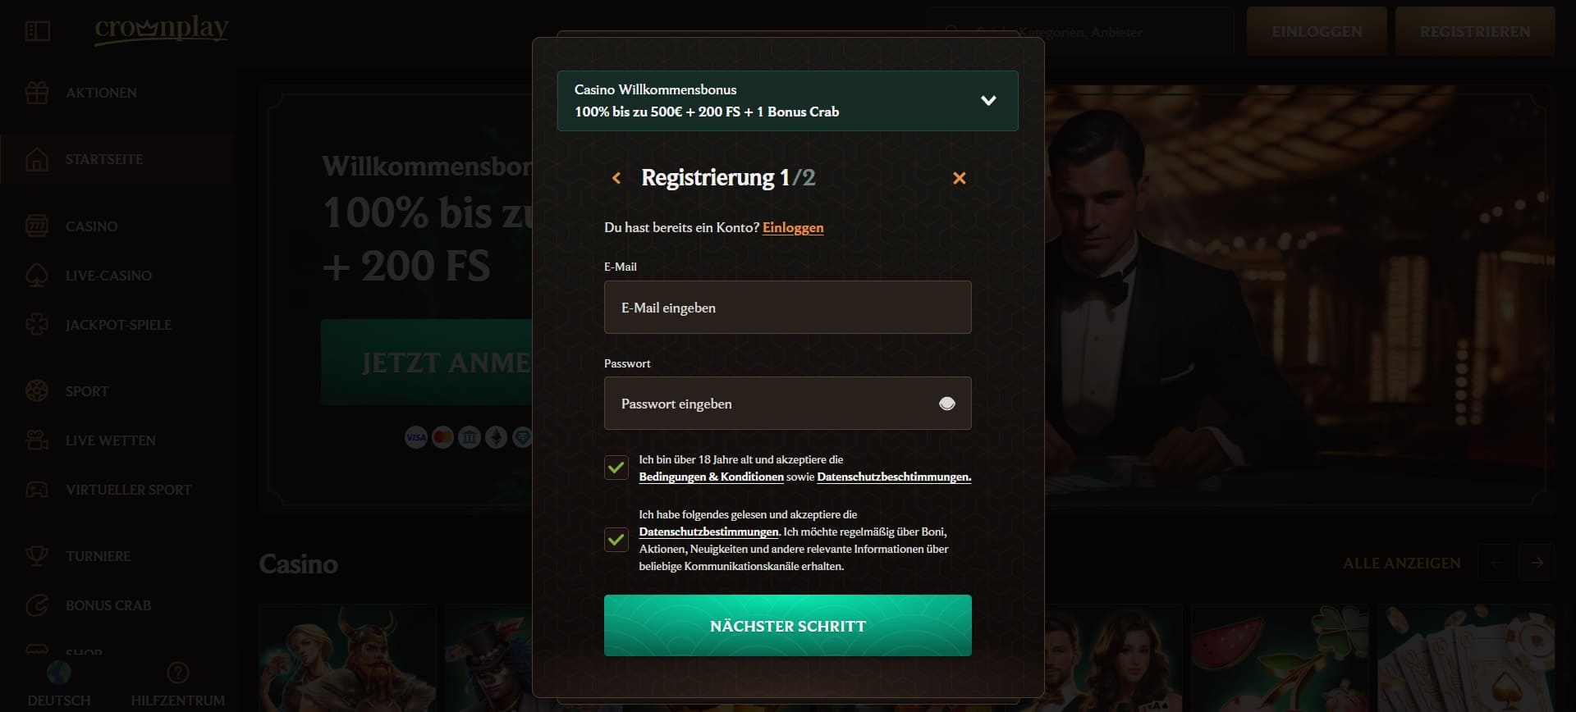
Task: Toggle password visibility eye icon
Action: [946, 404]
